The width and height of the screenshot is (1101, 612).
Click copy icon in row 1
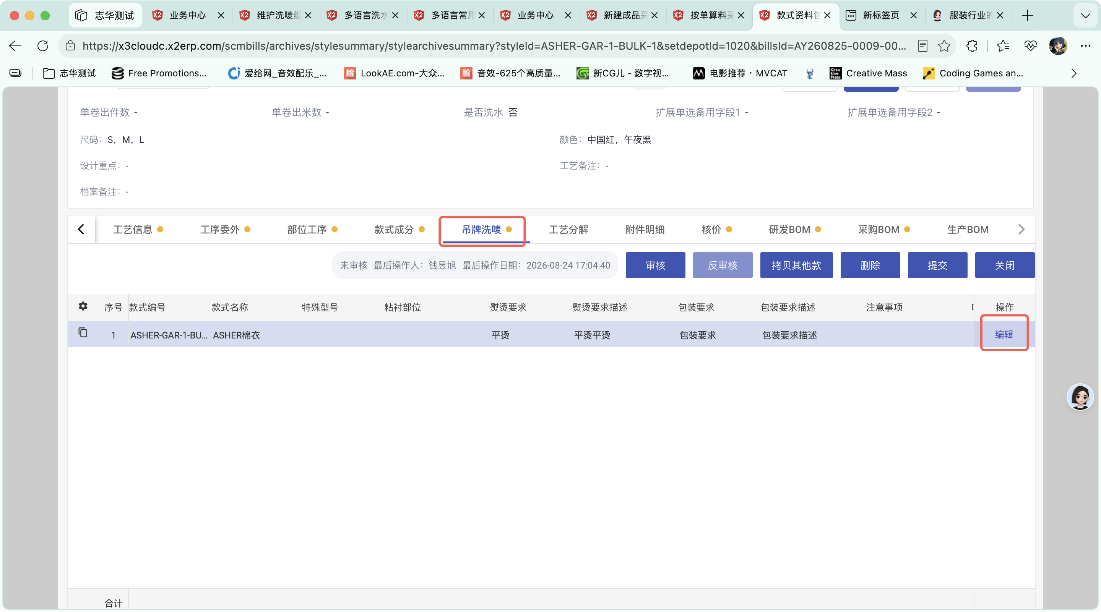tap(83, 332)
